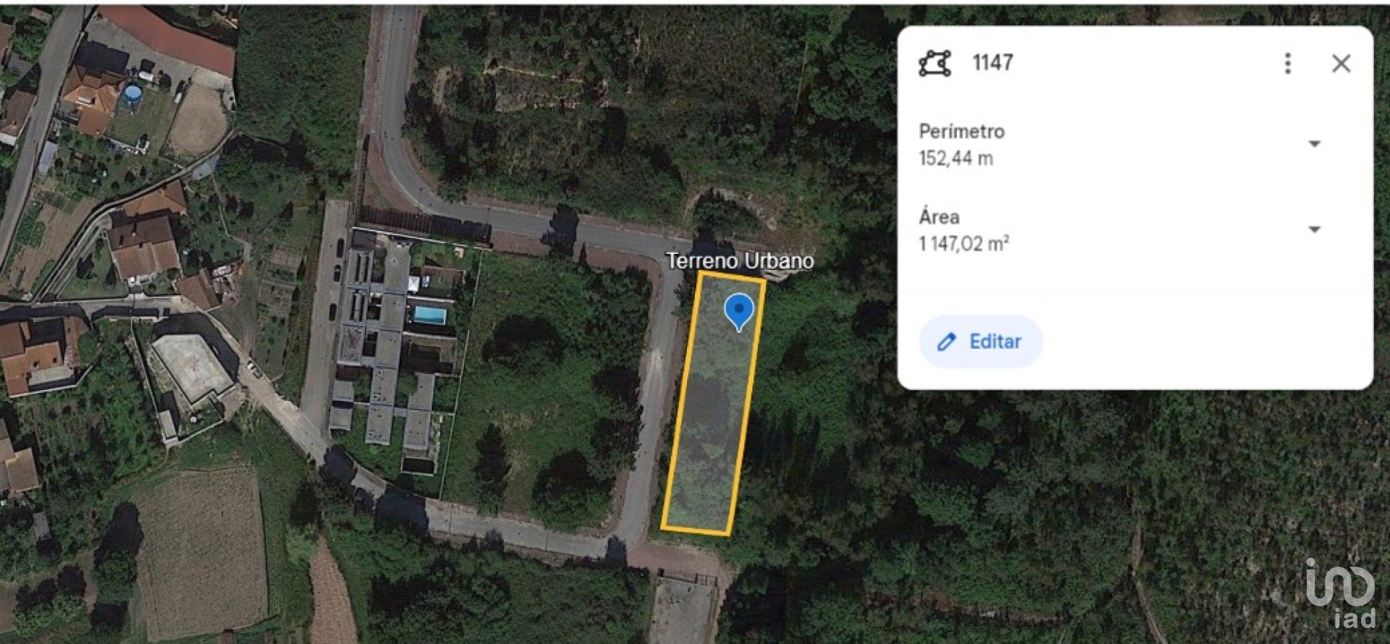Expand the Área units dropdown arrow
This screenshot has width=1390, height=644.
click(1315, 229)
